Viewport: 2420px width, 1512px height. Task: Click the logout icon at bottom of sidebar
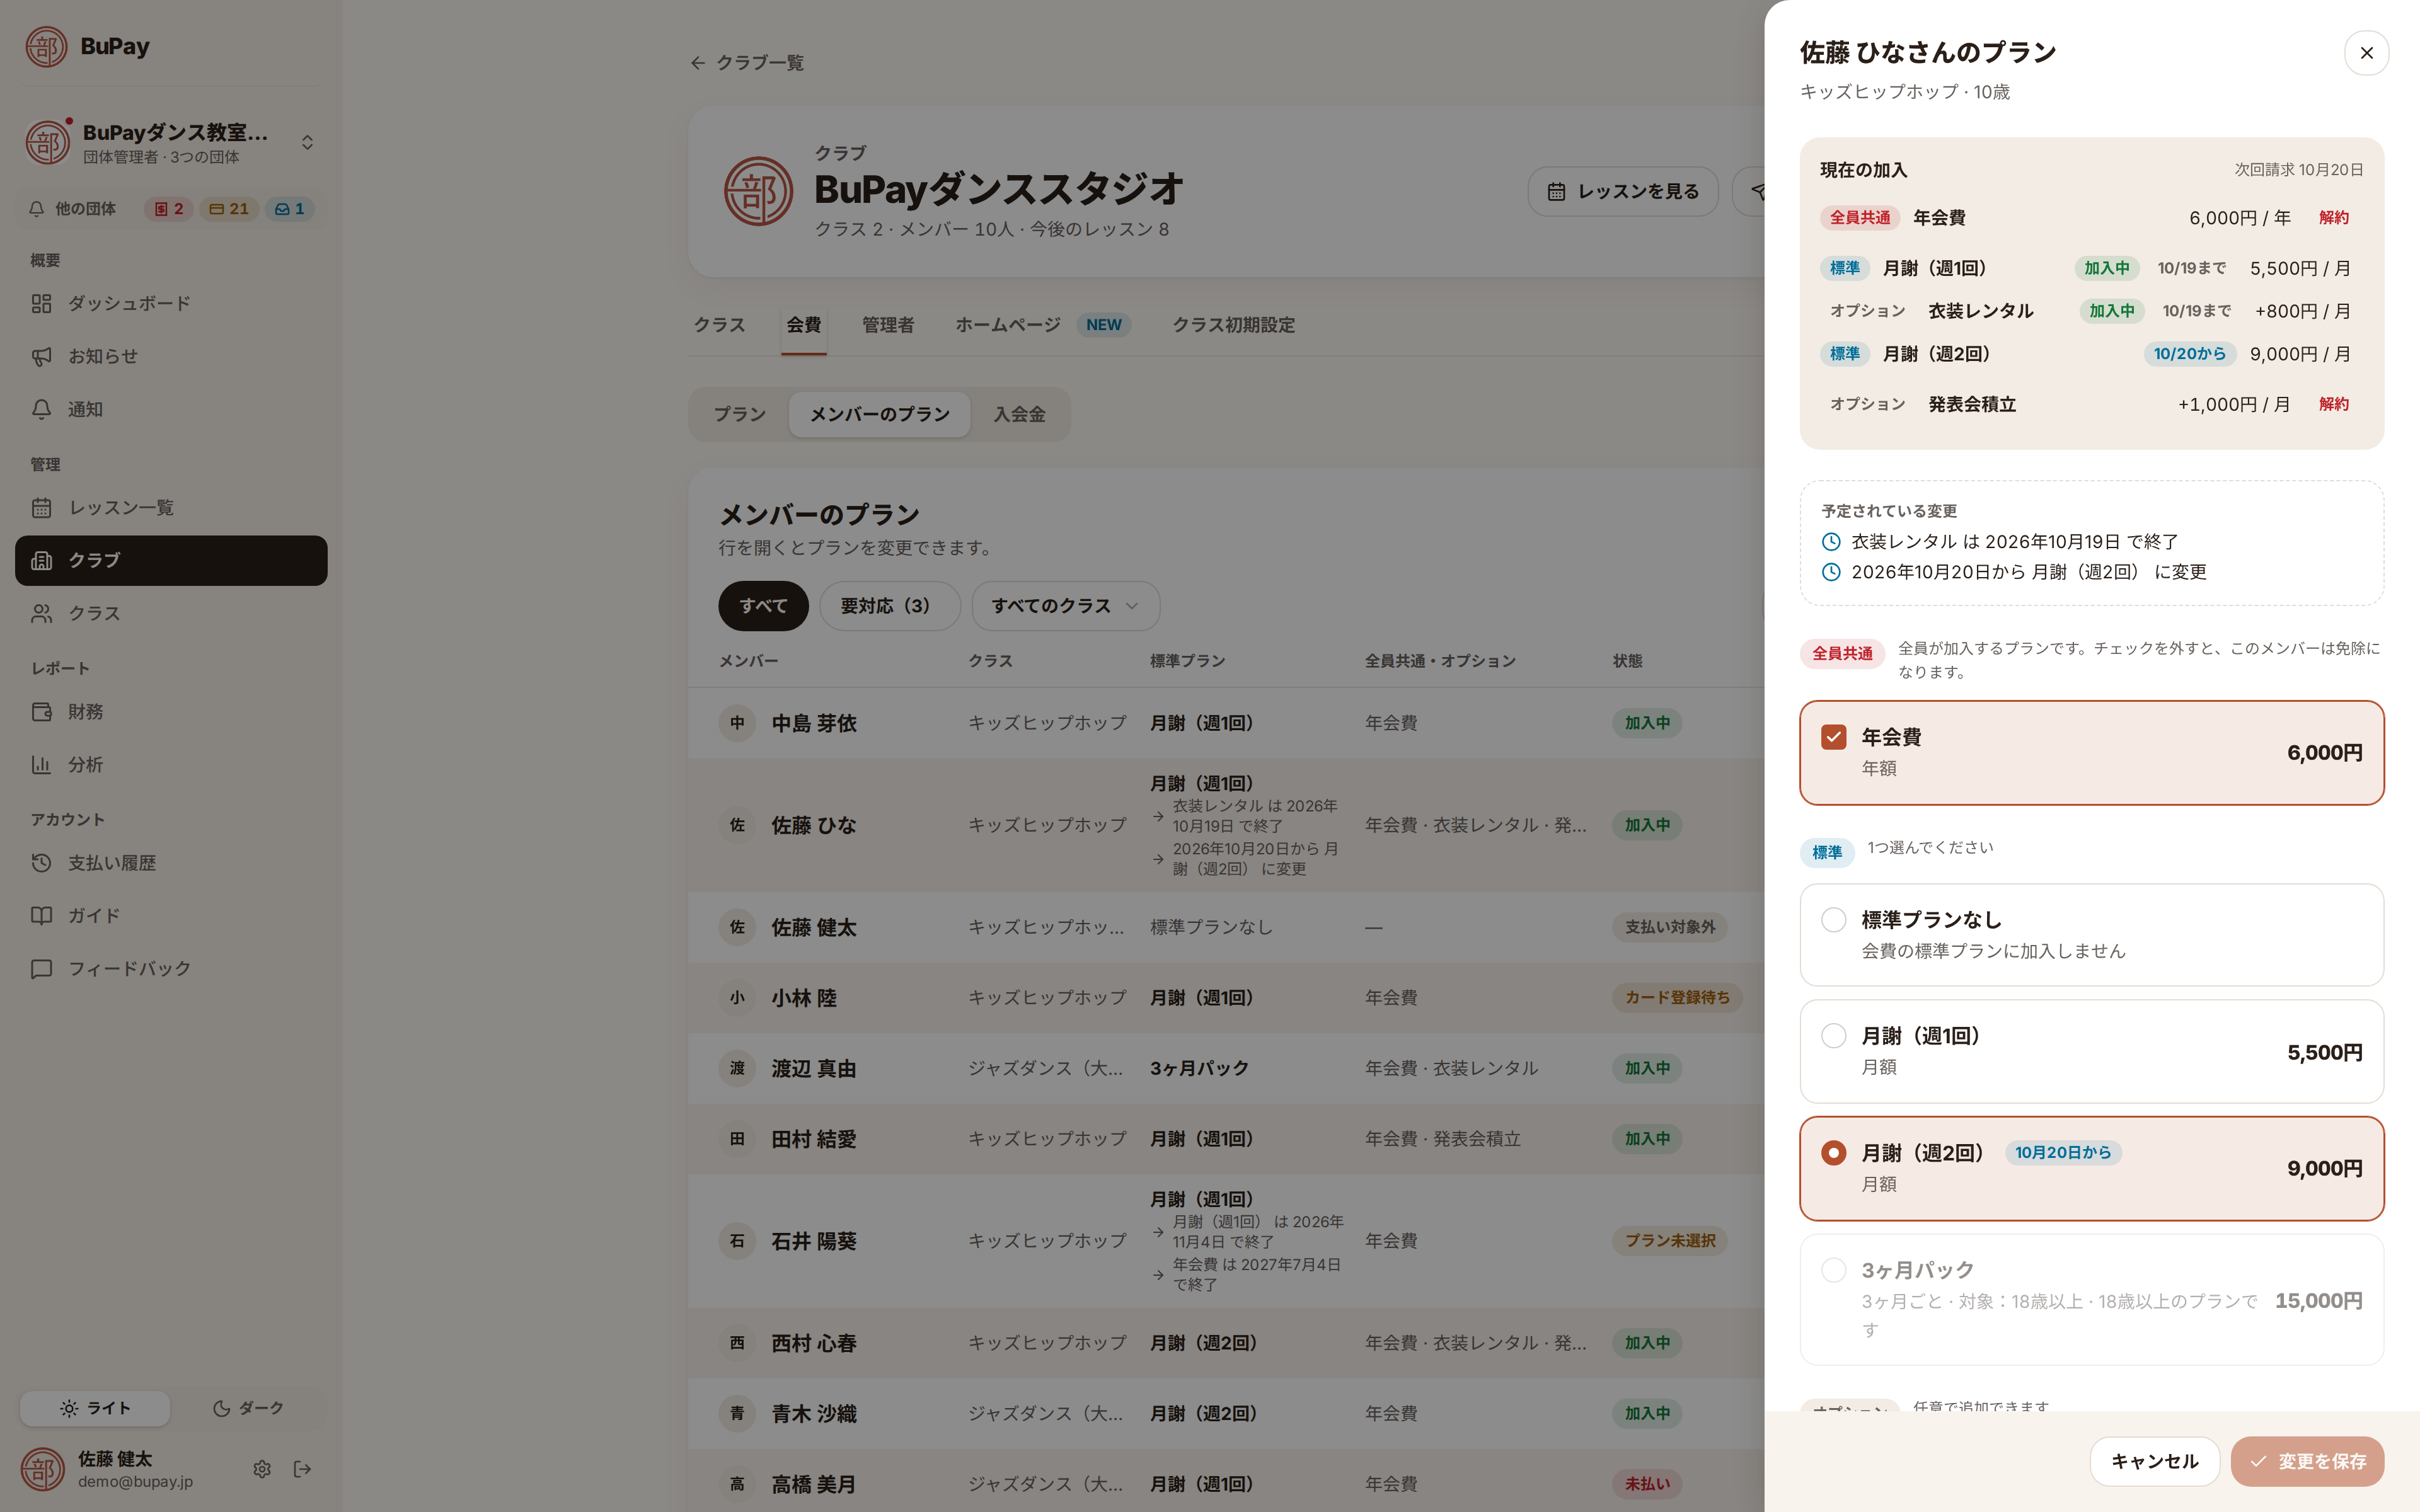302,1469
